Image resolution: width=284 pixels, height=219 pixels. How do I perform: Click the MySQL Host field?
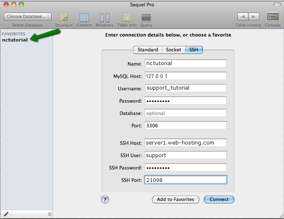(x=185, y=76)
